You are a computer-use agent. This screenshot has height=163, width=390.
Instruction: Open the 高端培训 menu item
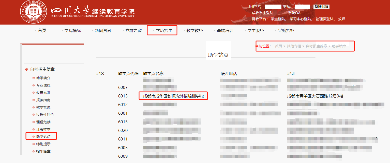tap(225, 31)
